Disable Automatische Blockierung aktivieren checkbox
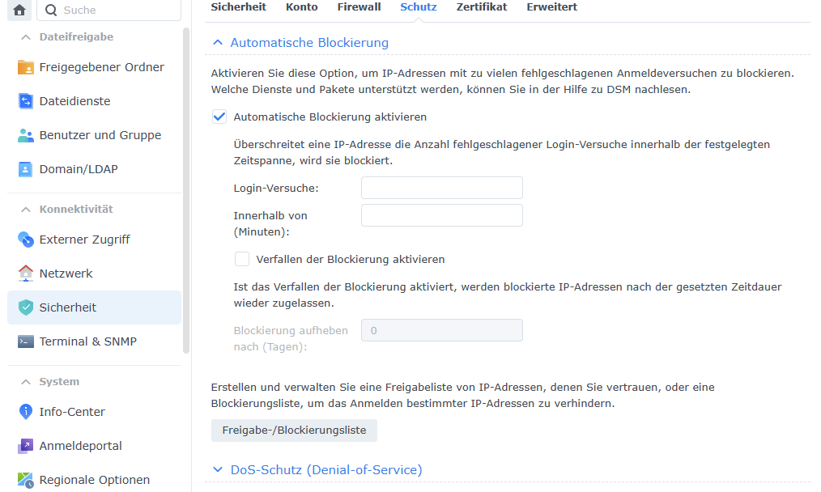 coord(219,117)
